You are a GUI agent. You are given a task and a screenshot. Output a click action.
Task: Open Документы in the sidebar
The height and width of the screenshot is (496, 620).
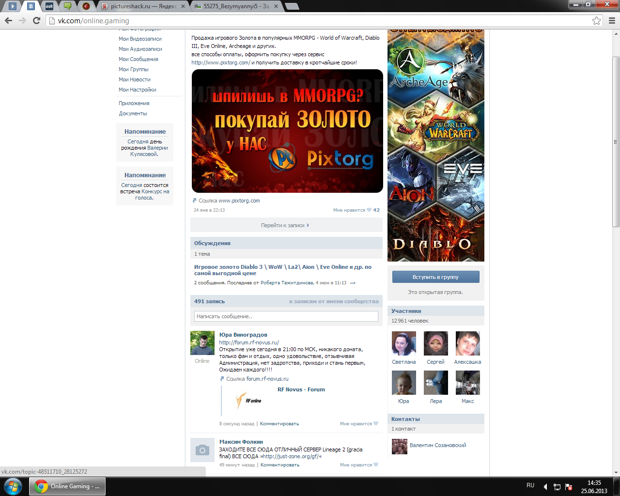click(x=133, y=113)
